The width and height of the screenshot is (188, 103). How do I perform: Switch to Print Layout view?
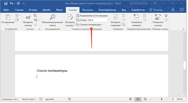pos(138,99)
